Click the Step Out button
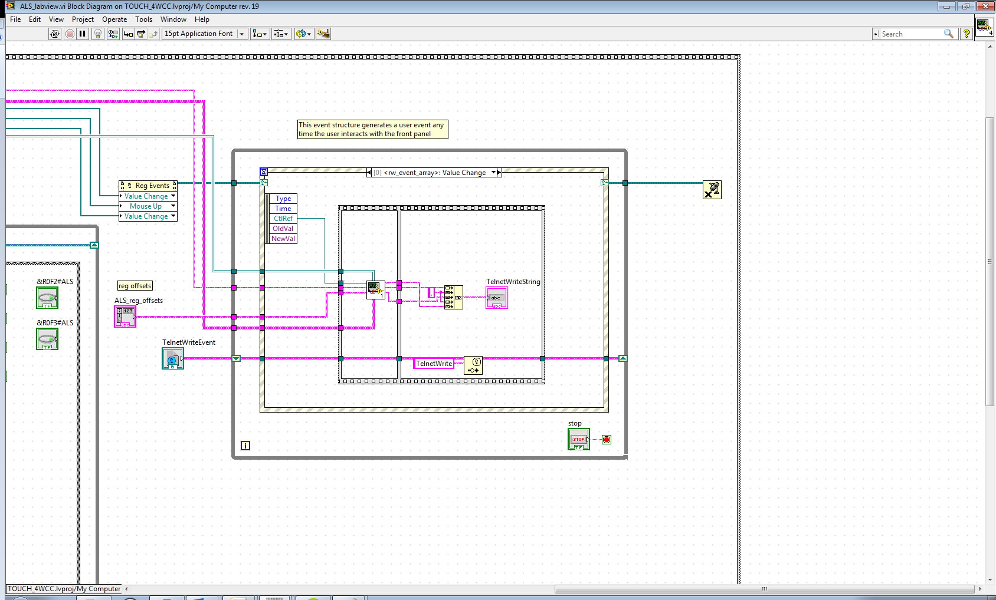Screen dimensions: 996x600 tap(153, 34)
